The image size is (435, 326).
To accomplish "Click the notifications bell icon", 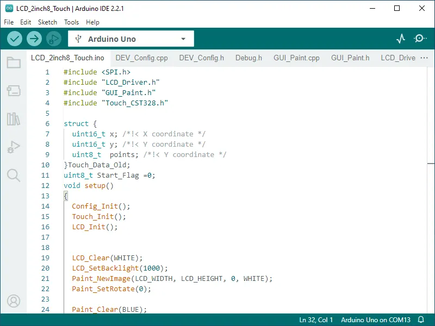I will [x=421, y=320].
